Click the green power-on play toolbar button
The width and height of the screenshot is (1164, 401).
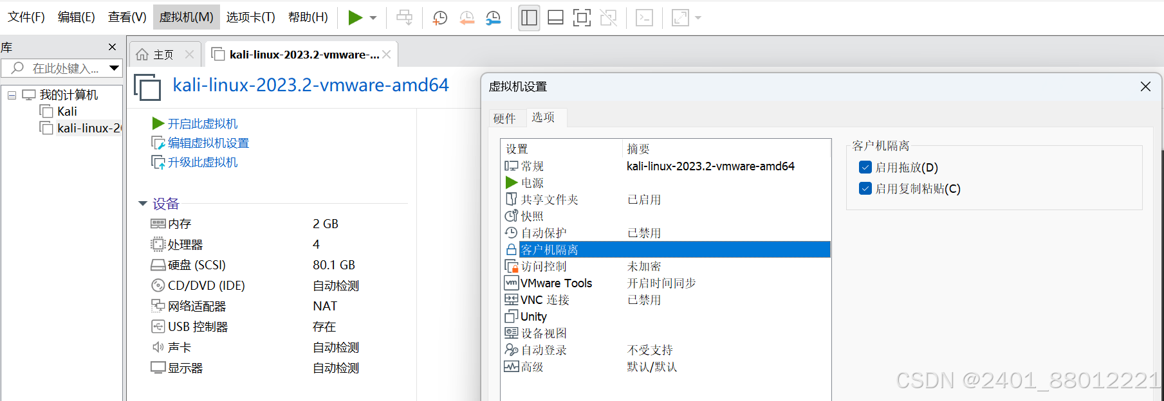[355, 17]
